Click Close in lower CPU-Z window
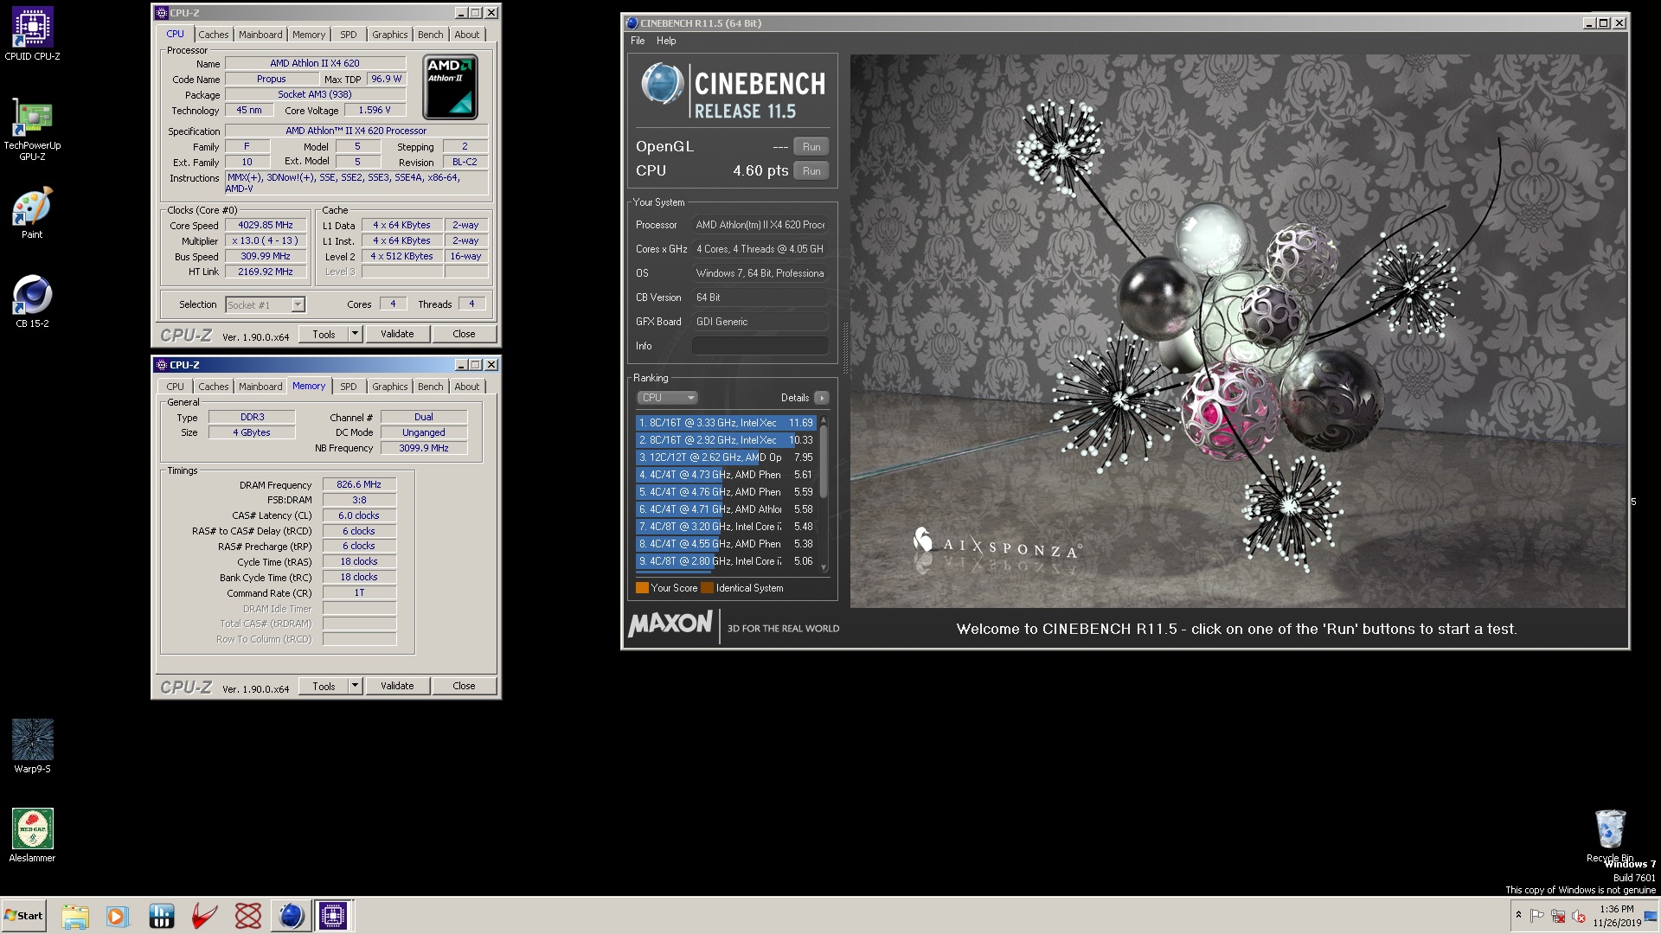 [x=464, y=686]
